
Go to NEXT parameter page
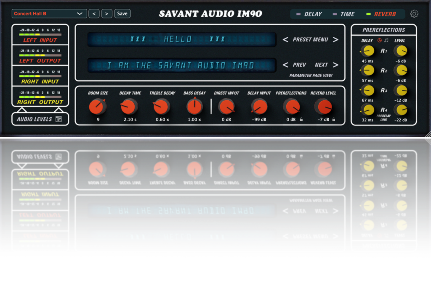point(322,65)
